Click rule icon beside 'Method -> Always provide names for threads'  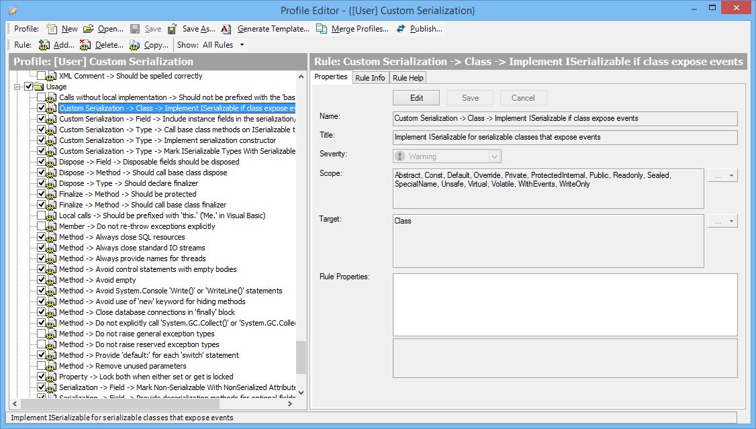[x=50, y=259]
